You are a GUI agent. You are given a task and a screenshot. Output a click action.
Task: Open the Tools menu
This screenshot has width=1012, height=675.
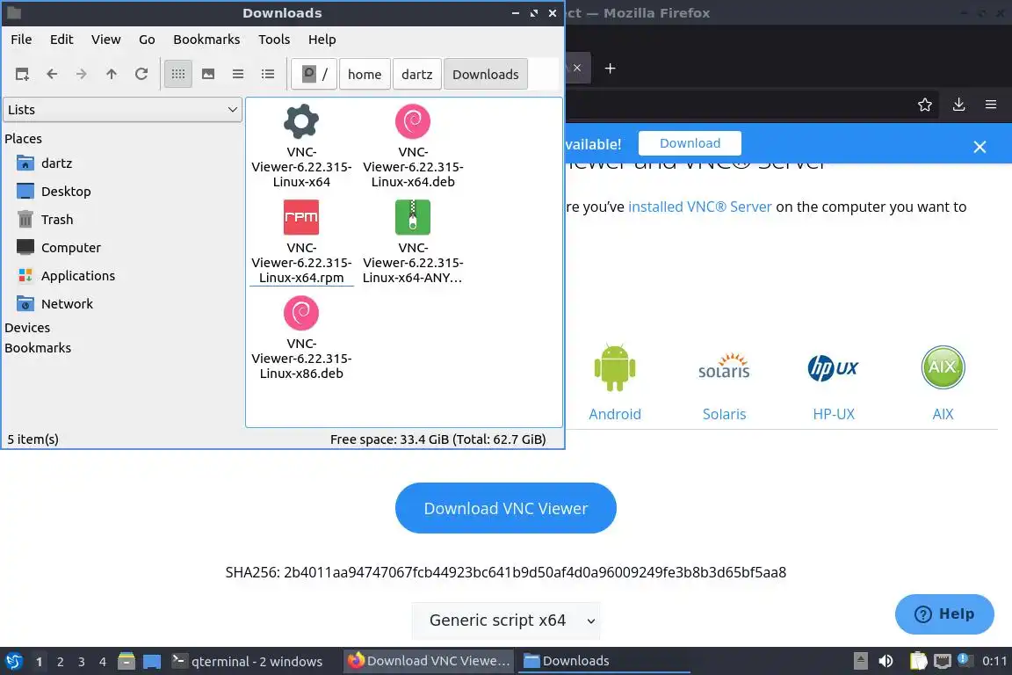pos(274,40)
